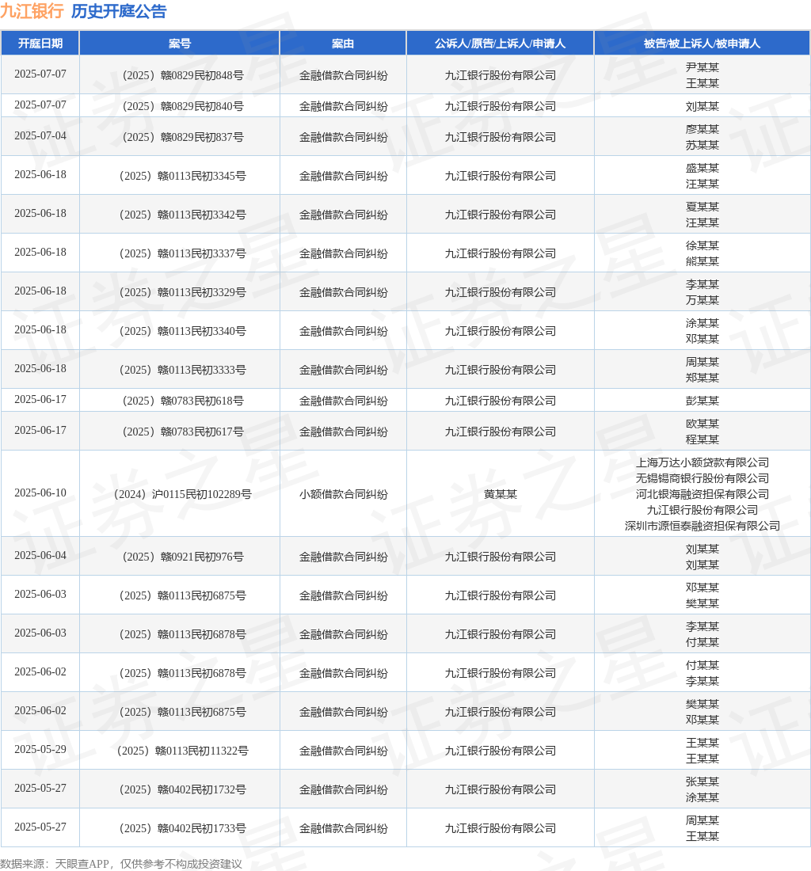Click case number 沪0115民初102289号
The width and height of the screenshot is (811, 871).
pyautogui.click(x=182, y=494)
